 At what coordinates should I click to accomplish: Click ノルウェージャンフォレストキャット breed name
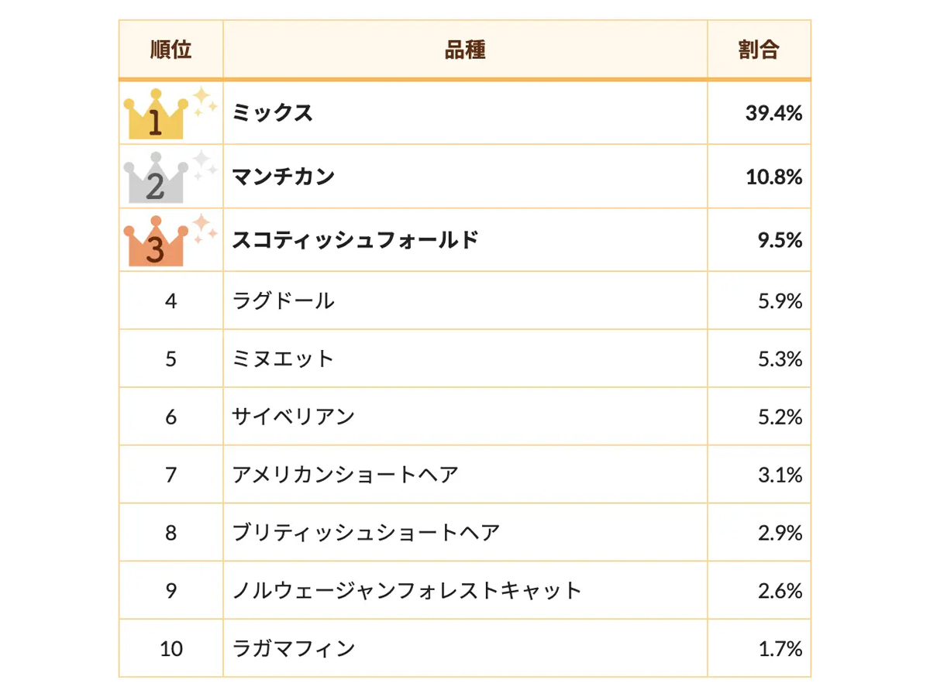click(407, 590)
